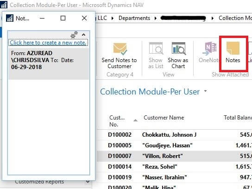Select customer number D100007
The image size is (252, 189).
pos(120,156)
